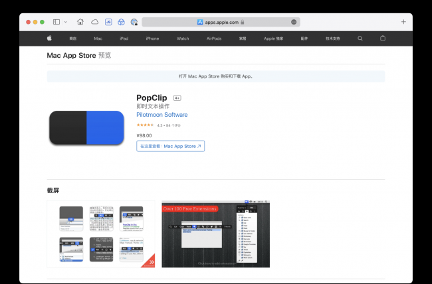Open the cube extension icon
Viewport: 432px width, 284px height.
pyautogui.click(x=121, y=22)
